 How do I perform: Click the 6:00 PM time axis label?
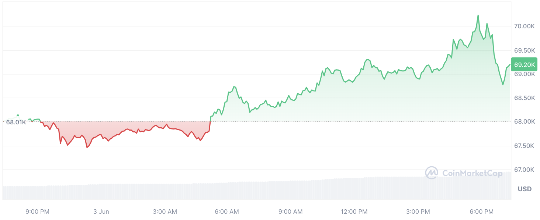tap(481, 212)
